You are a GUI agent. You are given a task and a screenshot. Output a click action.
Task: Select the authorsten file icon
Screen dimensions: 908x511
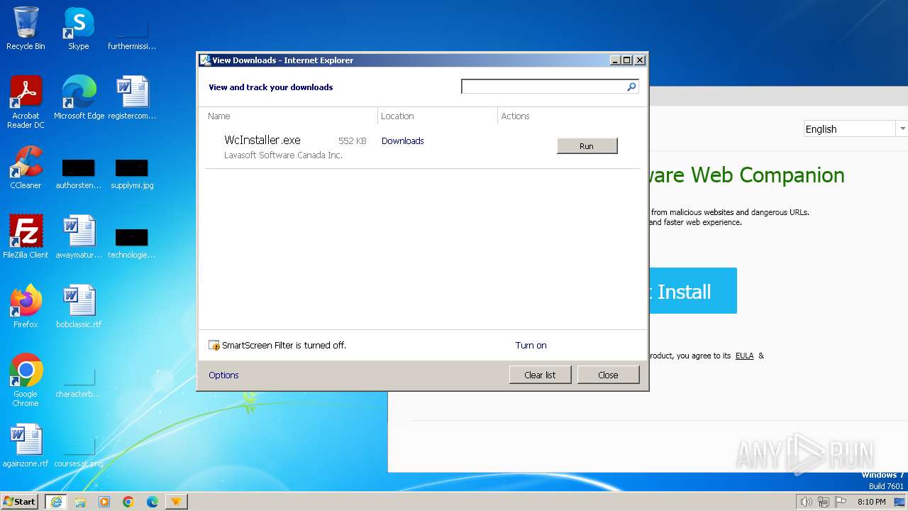pos(78,174)
